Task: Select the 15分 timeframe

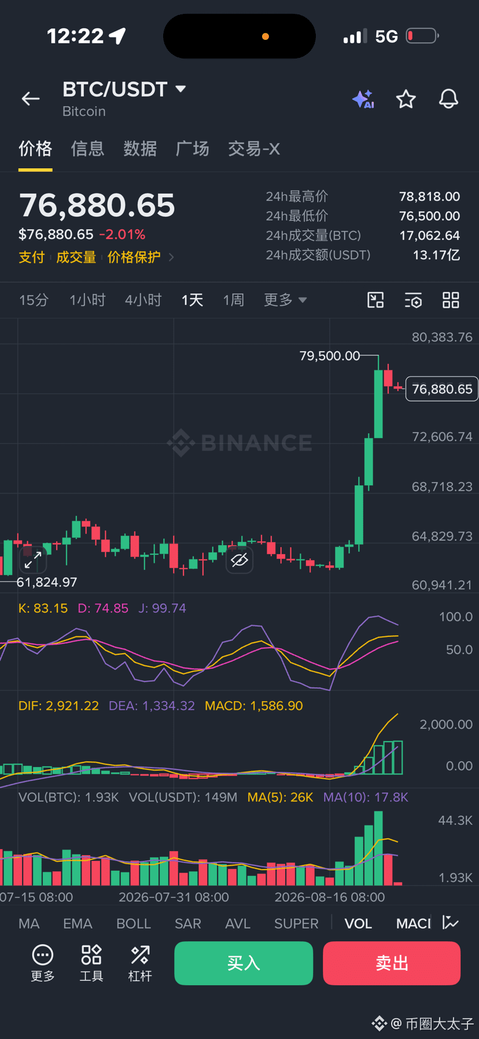Action: [34, 300]
